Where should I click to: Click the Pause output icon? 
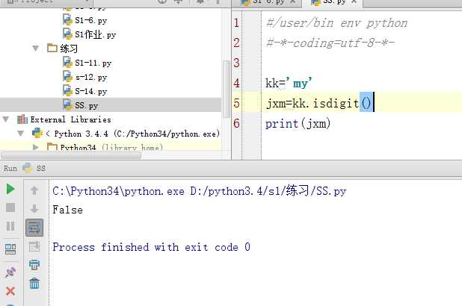click(x=10, y=226)
